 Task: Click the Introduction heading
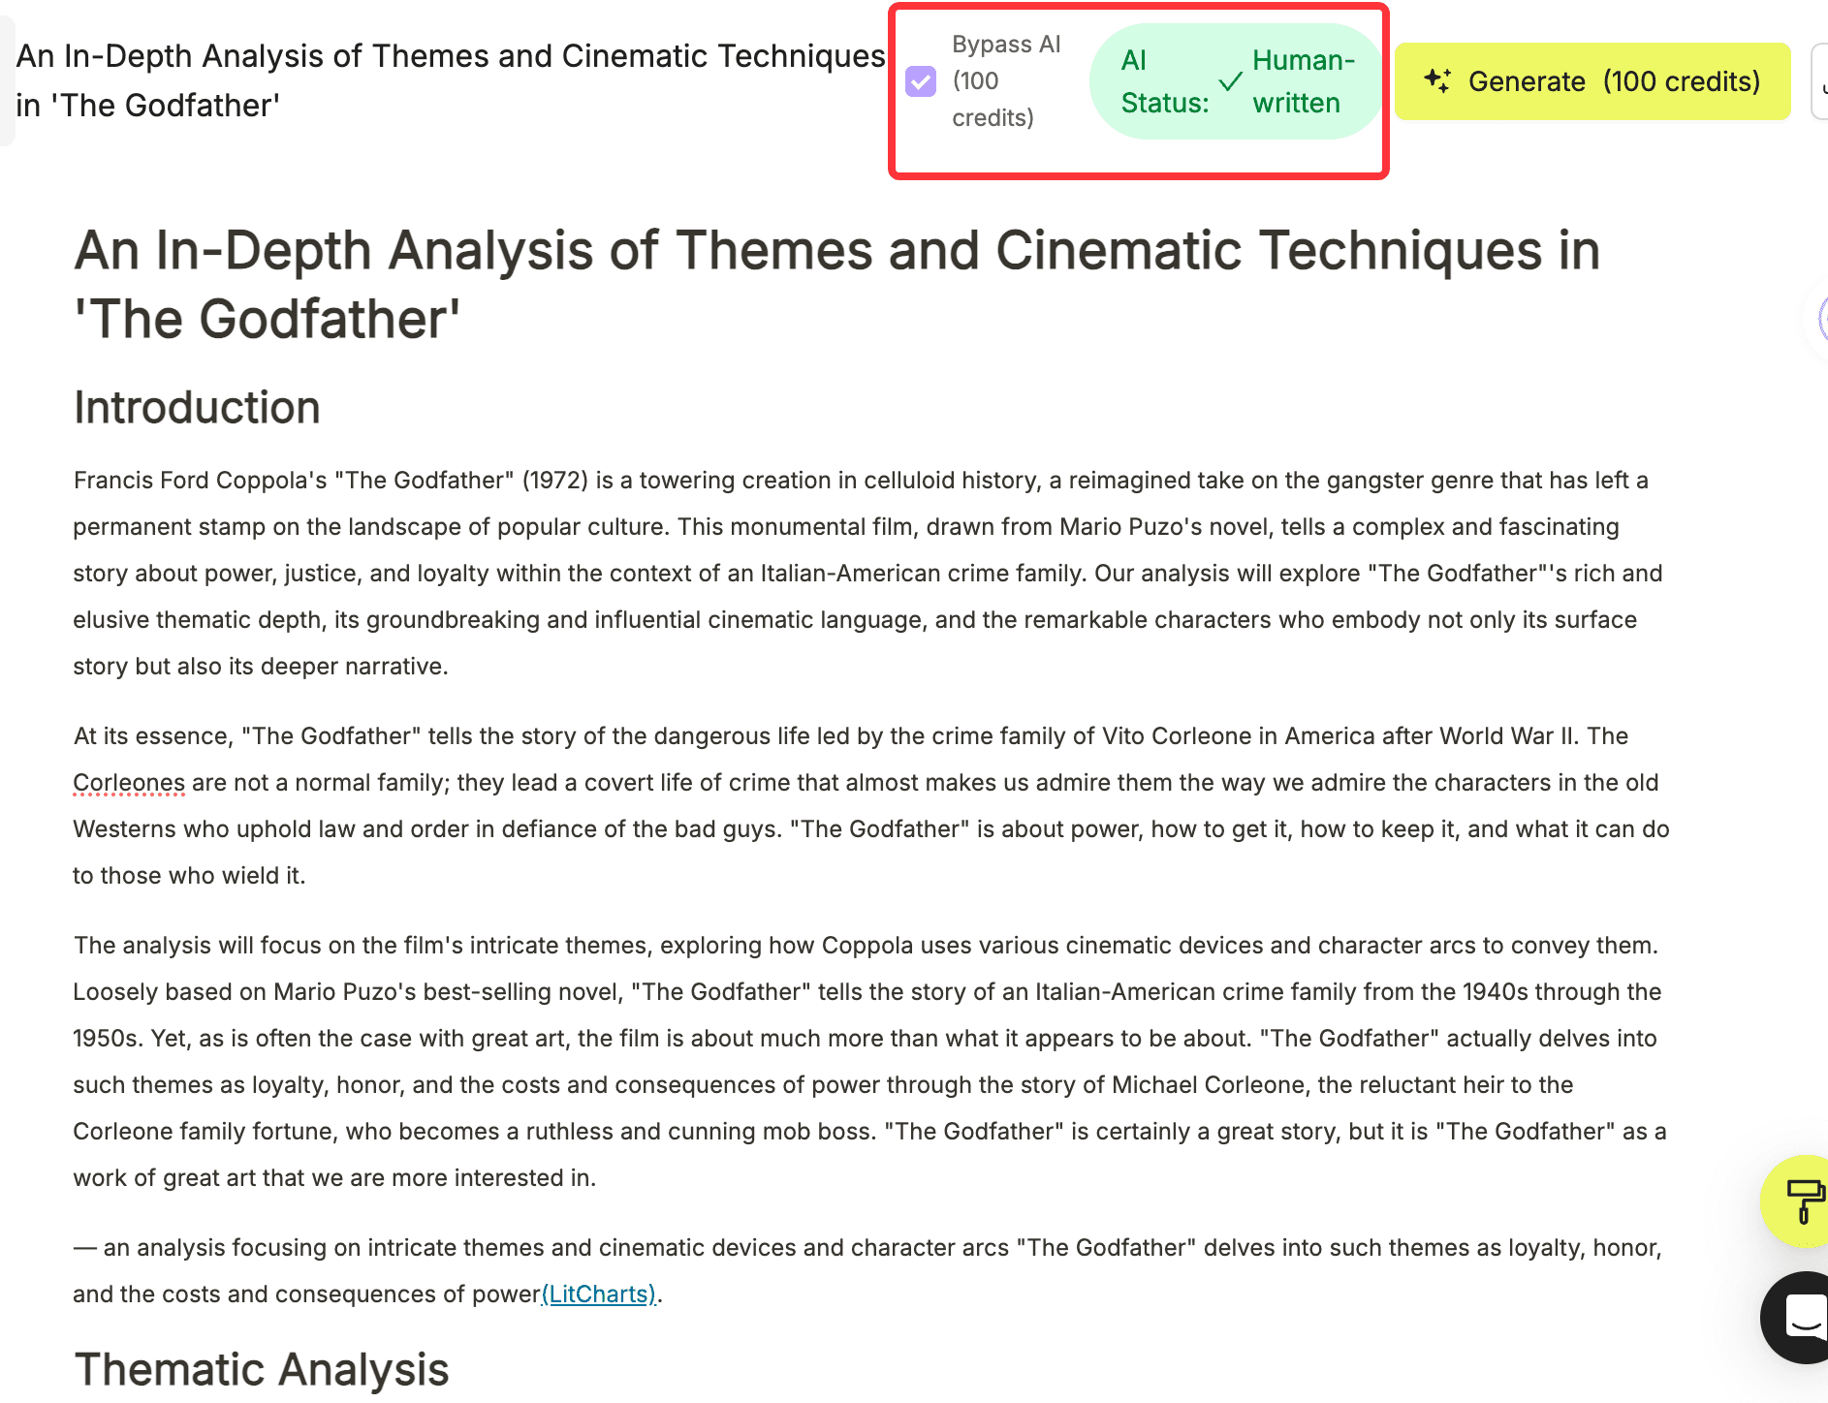(x=197, y=408)
